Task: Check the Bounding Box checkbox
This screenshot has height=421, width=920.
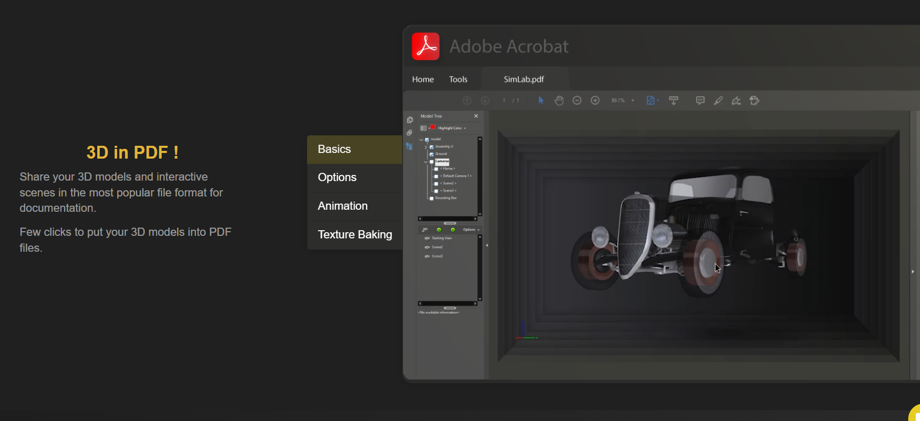Action: [x=431, y=198]
